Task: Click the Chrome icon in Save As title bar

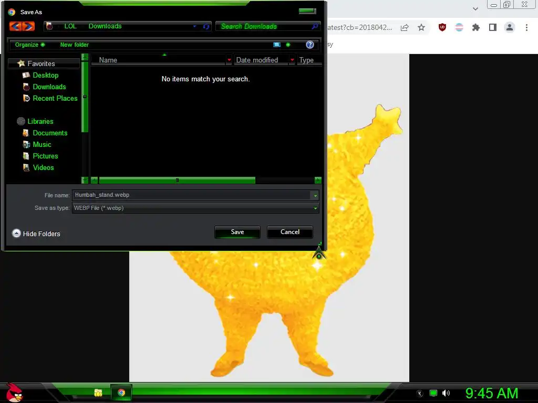Action: [x=12, y=12]
